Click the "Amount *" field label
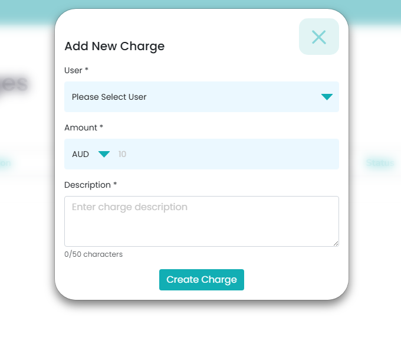 tap(84, 127)
